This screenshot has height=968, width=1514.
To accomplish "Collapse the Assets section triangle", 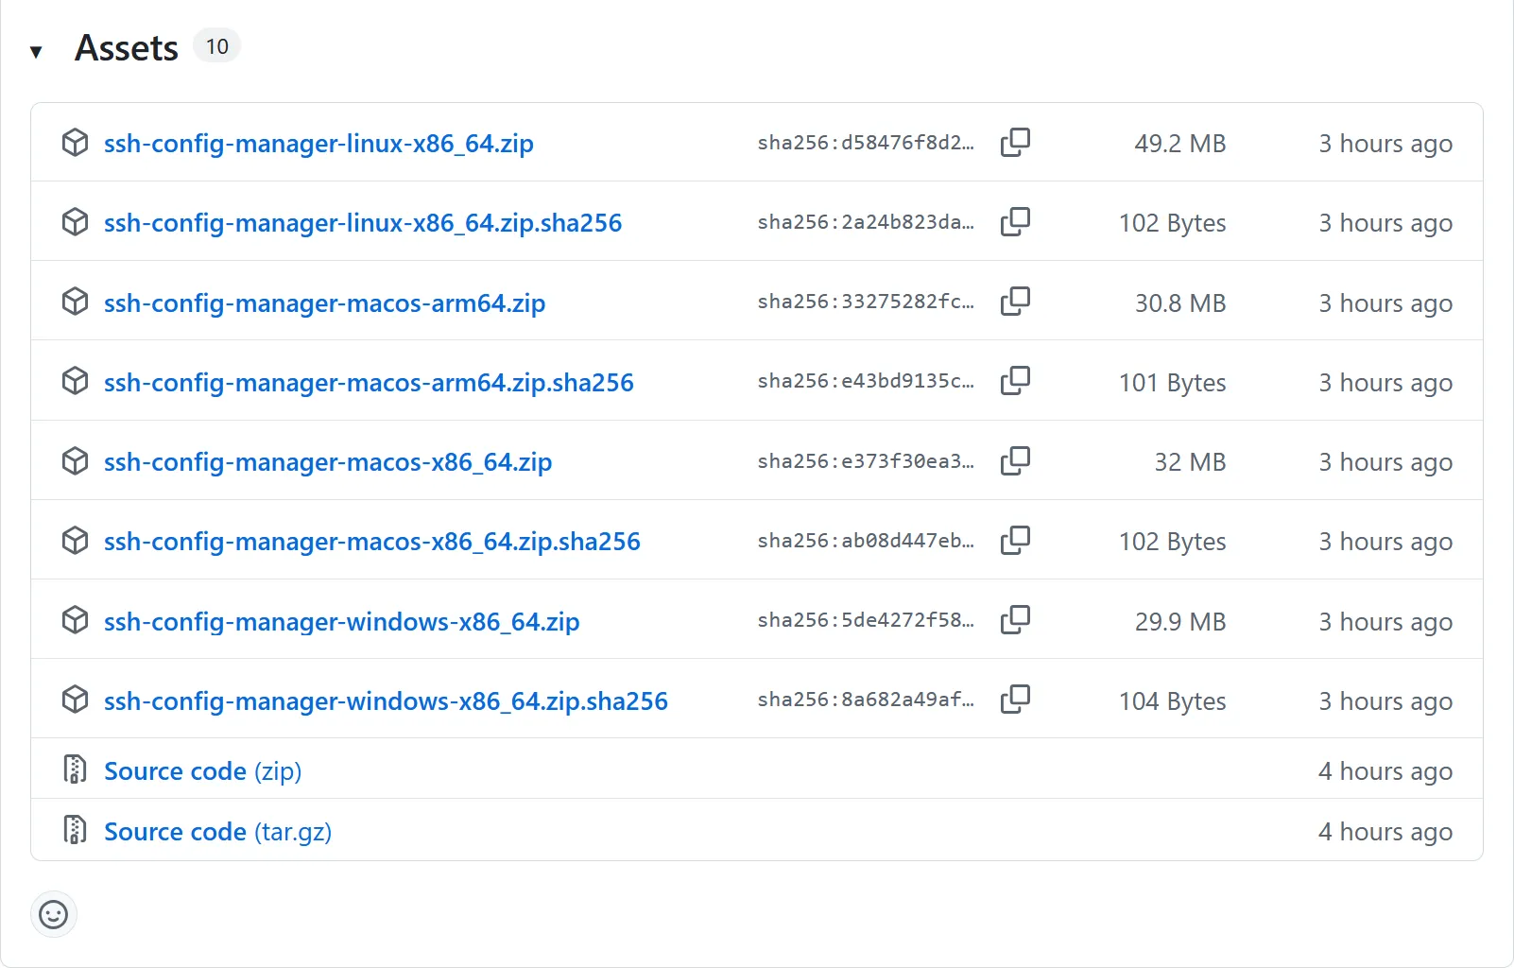I will [36, 51].
